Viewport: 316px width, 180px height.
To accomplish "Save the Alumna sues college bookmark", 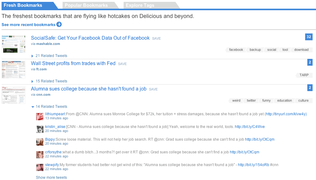I will click(153, 89).
